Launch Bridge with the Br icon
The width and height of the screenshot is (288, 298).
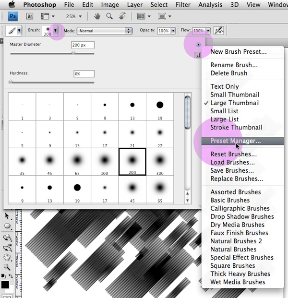tap(30, 16)
